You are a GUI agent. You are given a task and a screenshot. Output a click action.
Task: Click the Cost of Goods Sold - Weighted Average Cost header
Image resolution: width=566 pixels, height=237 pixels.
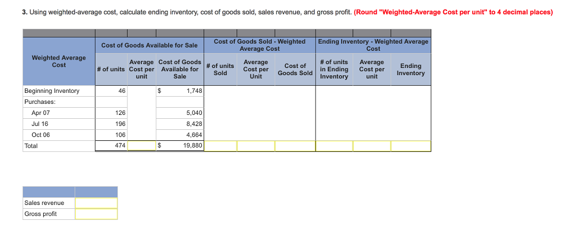260,45
